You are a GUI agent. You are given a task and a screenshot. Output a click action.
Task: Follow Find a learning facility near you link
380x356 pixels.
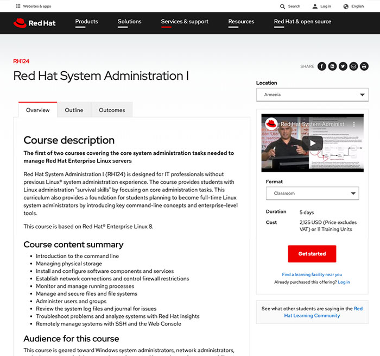pos(312,274)
